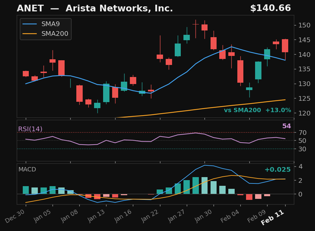Click the vs SMA200 +13.0% annotation
Image resolution: width=315 pixels, height=231 pixels.
click(x=257, y=110)
